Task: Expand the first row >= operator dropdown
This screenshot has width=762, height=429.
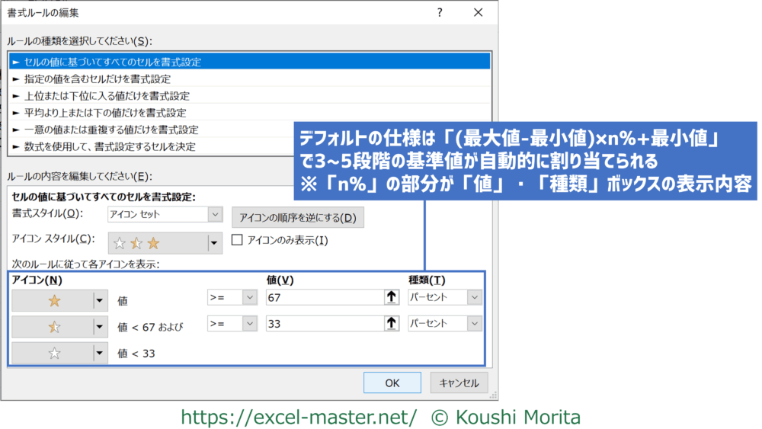Action: tap(249, 298)
